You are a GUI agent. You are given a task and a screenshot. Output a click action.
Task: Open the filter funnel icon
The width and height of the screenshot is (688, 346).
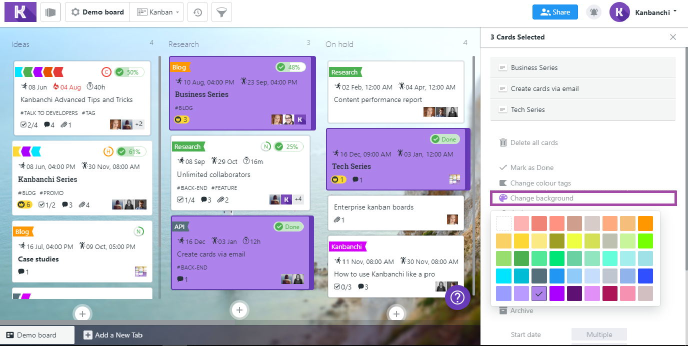tap(221, 12)
